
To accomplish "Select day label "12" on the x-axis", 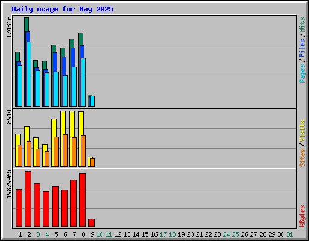I will coord(118,234).
